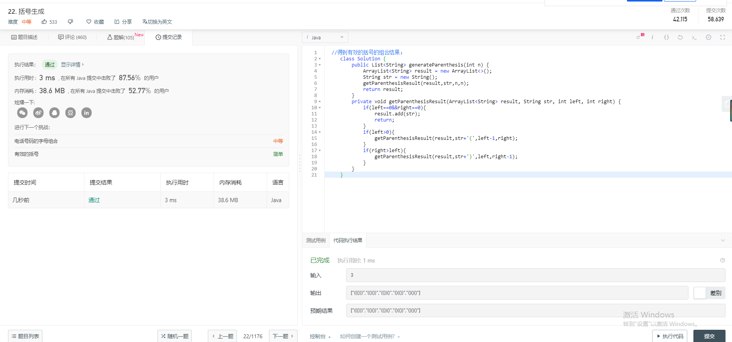Click the thumbs-down dislike icon
The width and height of the screenshot is (732, 342).
tap(70, 22)
